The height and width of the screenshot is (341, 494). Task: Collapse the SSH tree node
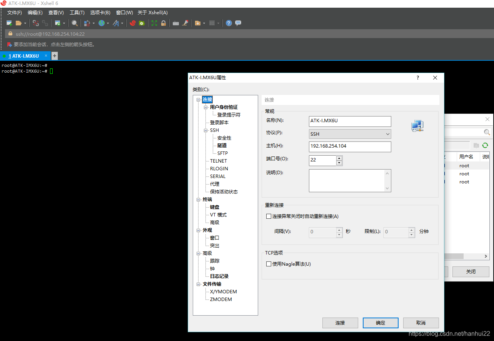click(206, 130)
